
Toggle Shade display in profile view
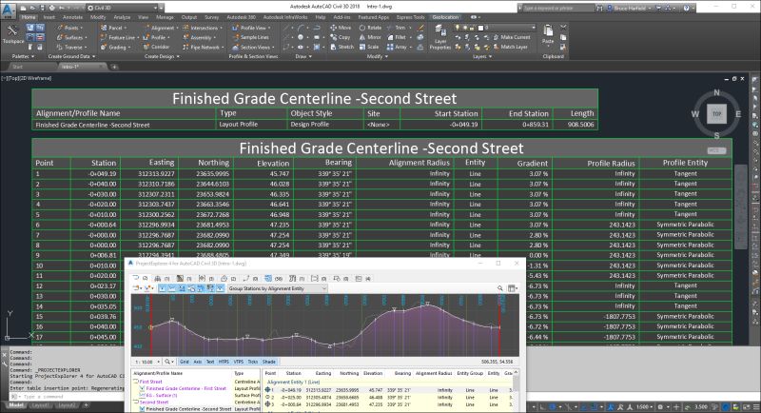tap(269, 362)
